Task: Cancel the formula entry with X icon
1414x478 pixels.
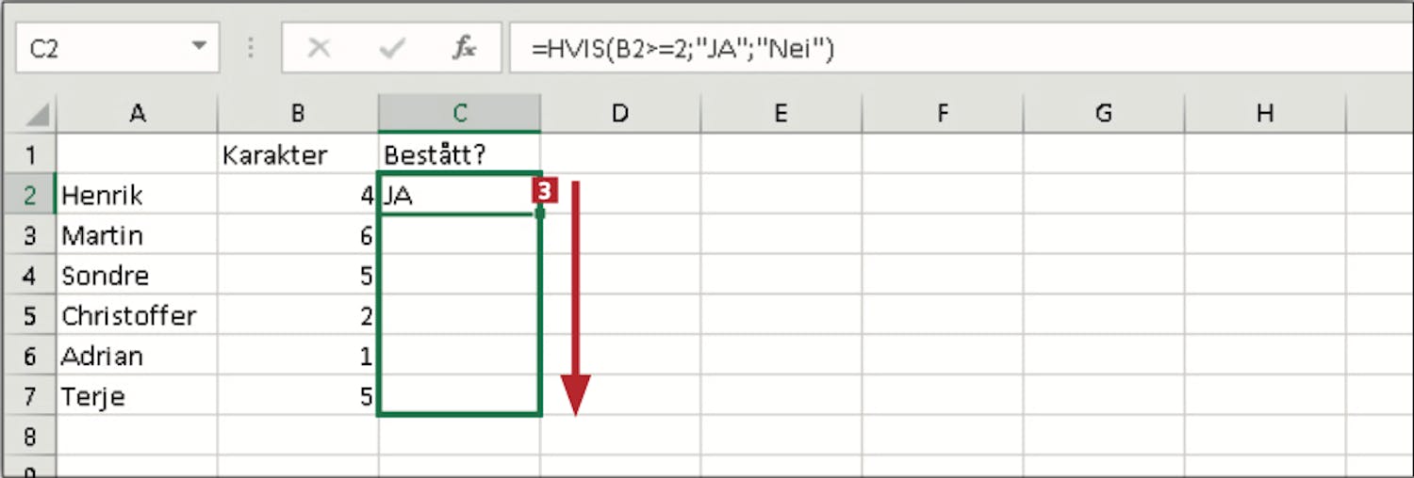Action: pos(320,49)
